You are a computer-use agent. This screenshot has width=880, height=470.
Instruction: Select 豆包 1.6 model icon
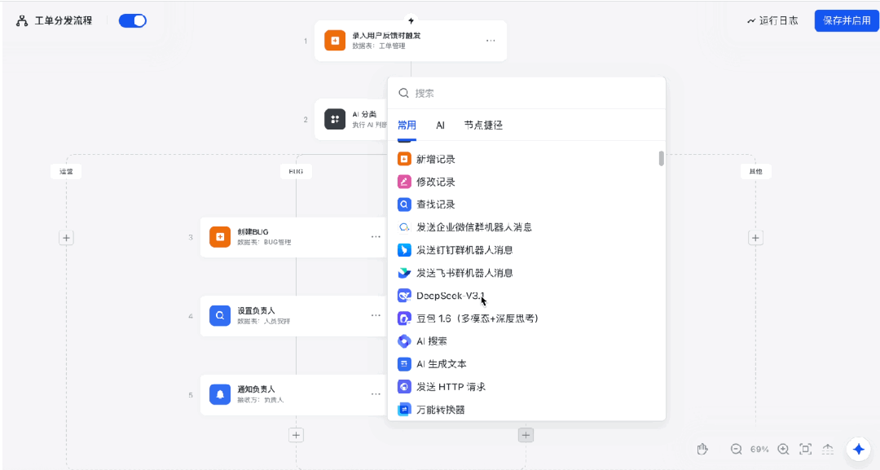pos(404,318)
